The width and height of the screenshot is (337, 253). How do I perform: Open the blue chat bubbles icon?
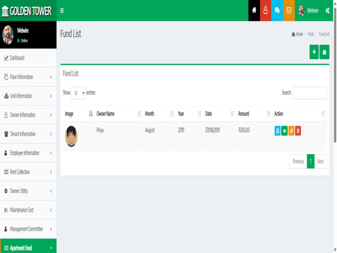tap(277, 10)
